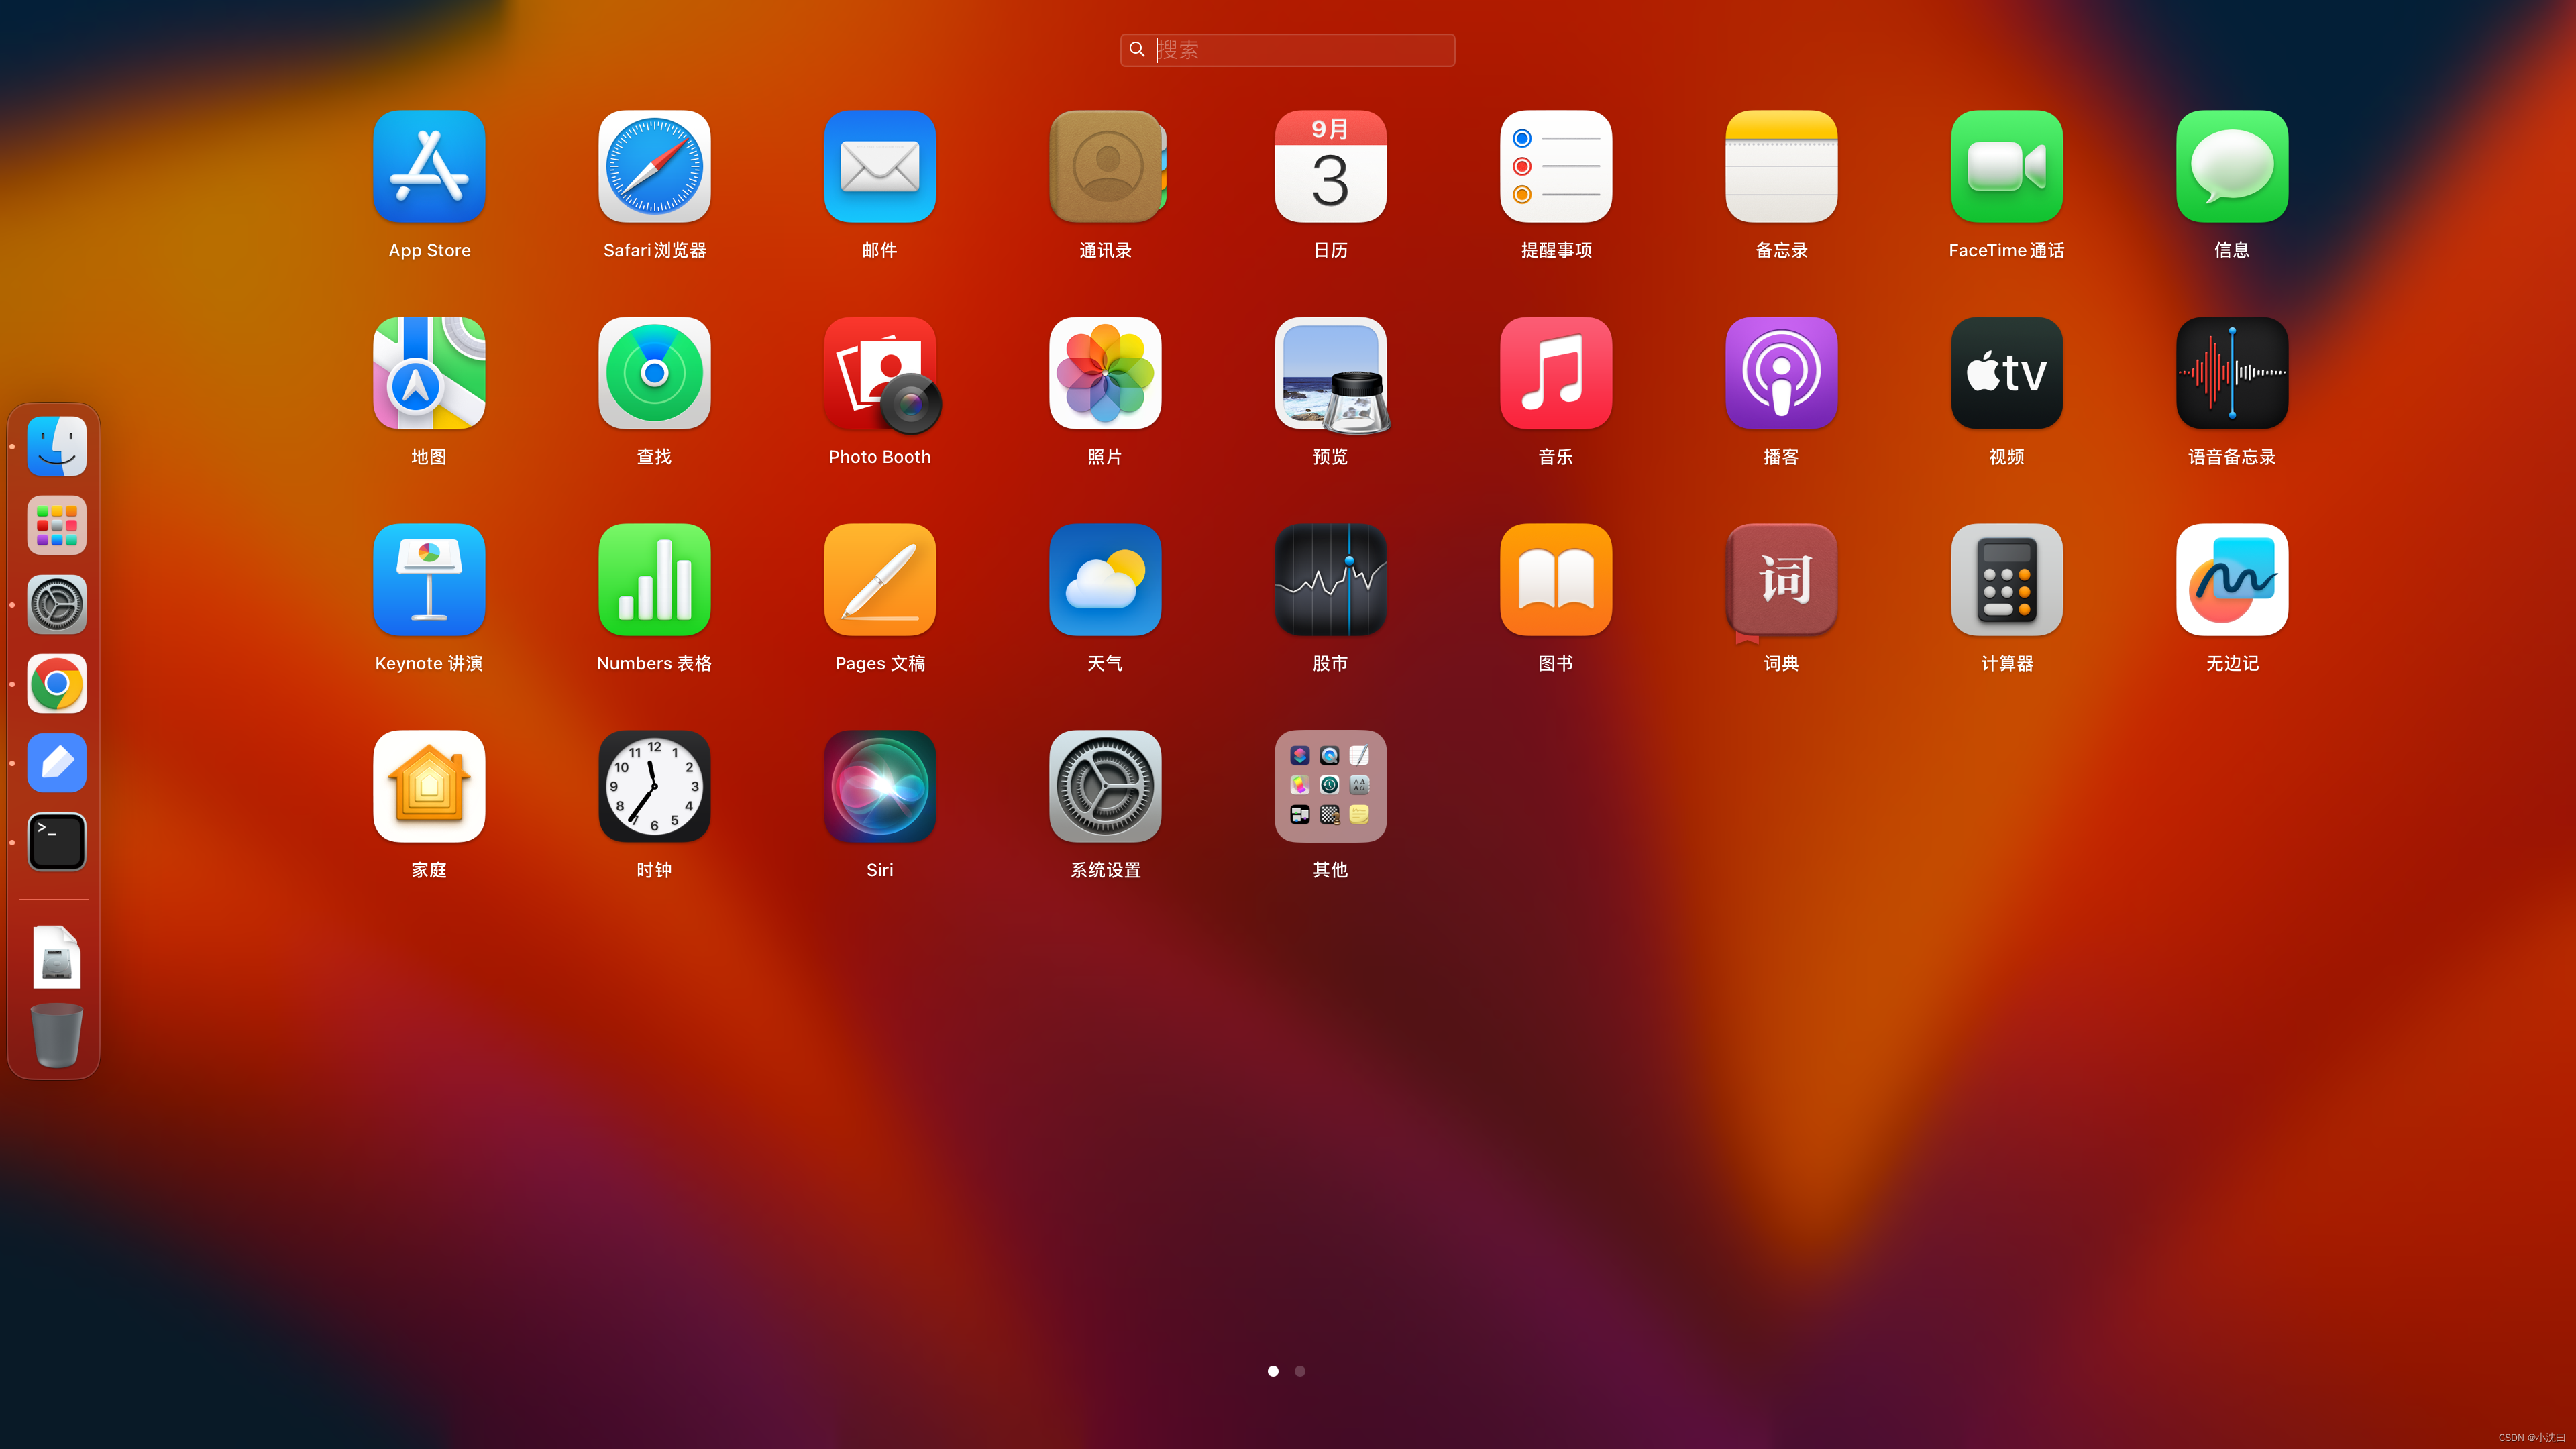Open the 查找 Find My app
Image resolution: width=2576 pixels, height=1449 pixels.
coord(654,374)
